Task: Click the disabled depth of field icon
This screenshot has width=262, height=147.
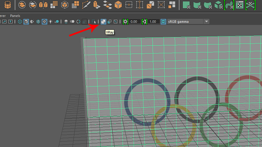Action: tap(84, 22)
